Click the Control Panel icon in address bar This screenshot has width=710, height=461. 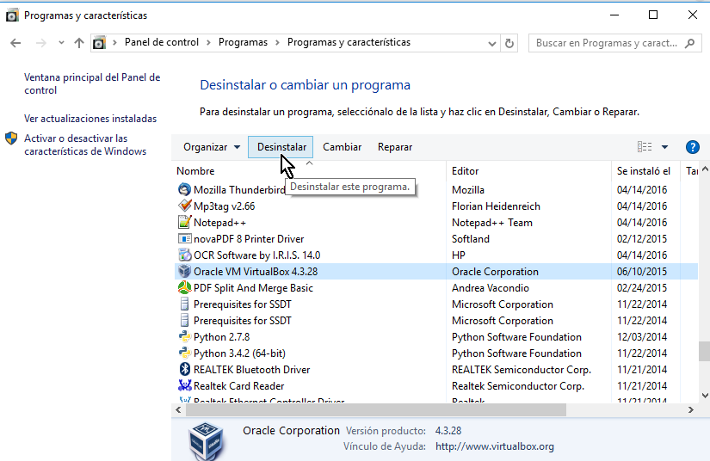click(99, 43)
